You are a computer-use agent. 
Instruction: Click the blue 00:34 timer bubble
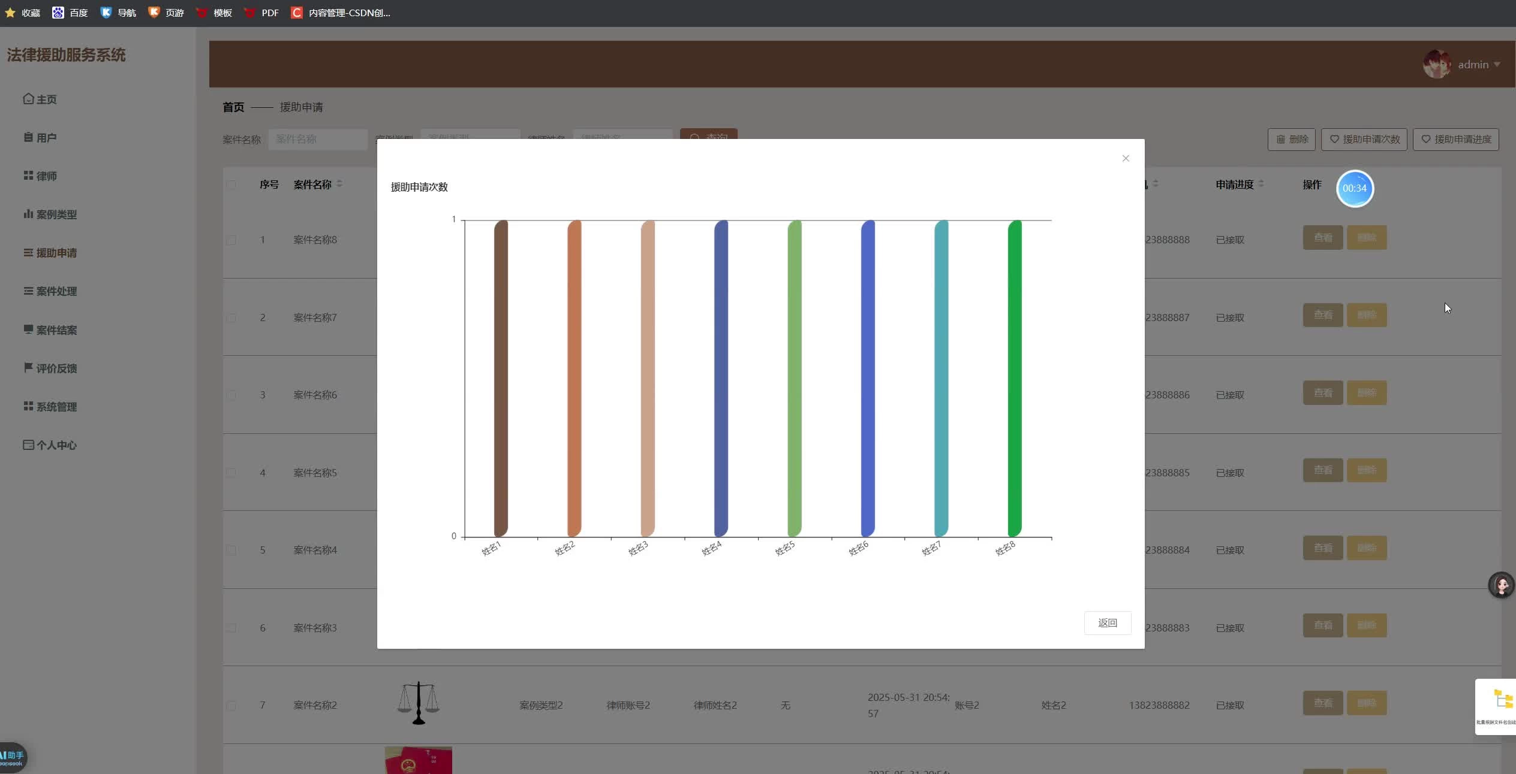(x=1354, y=188)
